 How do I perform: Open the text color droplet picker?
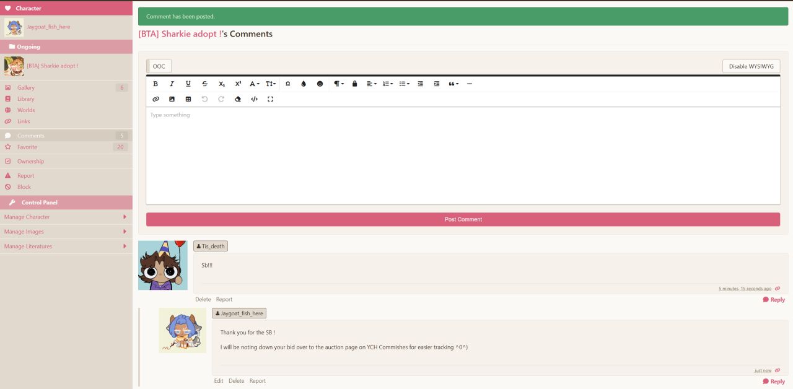click(304, 84)
